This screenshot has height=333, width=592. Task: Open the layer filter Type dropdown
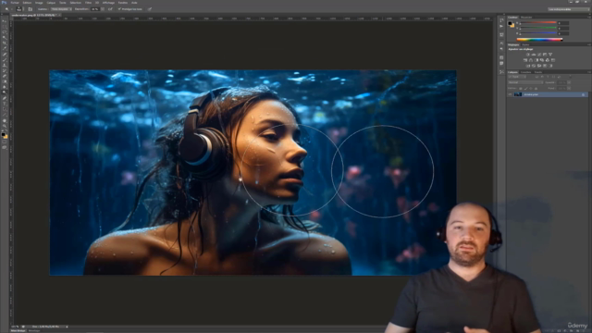click(x=517, y=77)
